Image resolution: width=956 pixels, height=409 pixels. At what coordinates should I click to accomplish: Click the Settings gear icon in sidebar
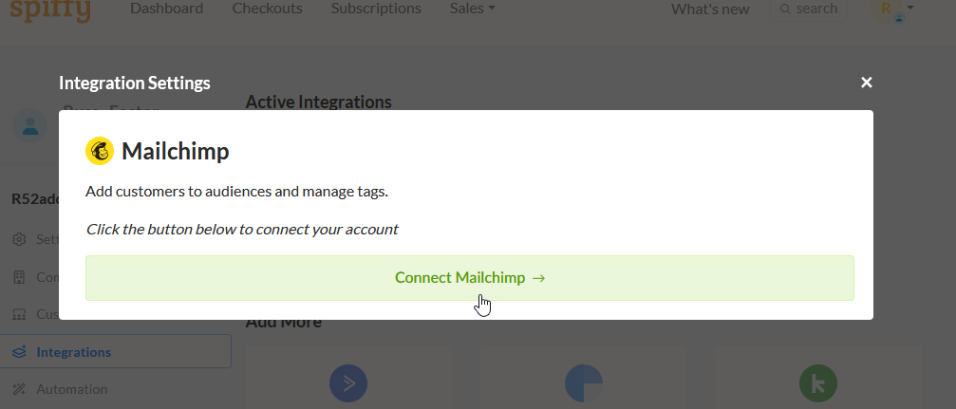coord(19,239)
